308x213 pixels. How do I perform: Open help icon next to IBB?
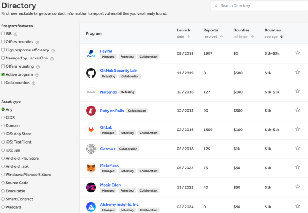point(15,34)
